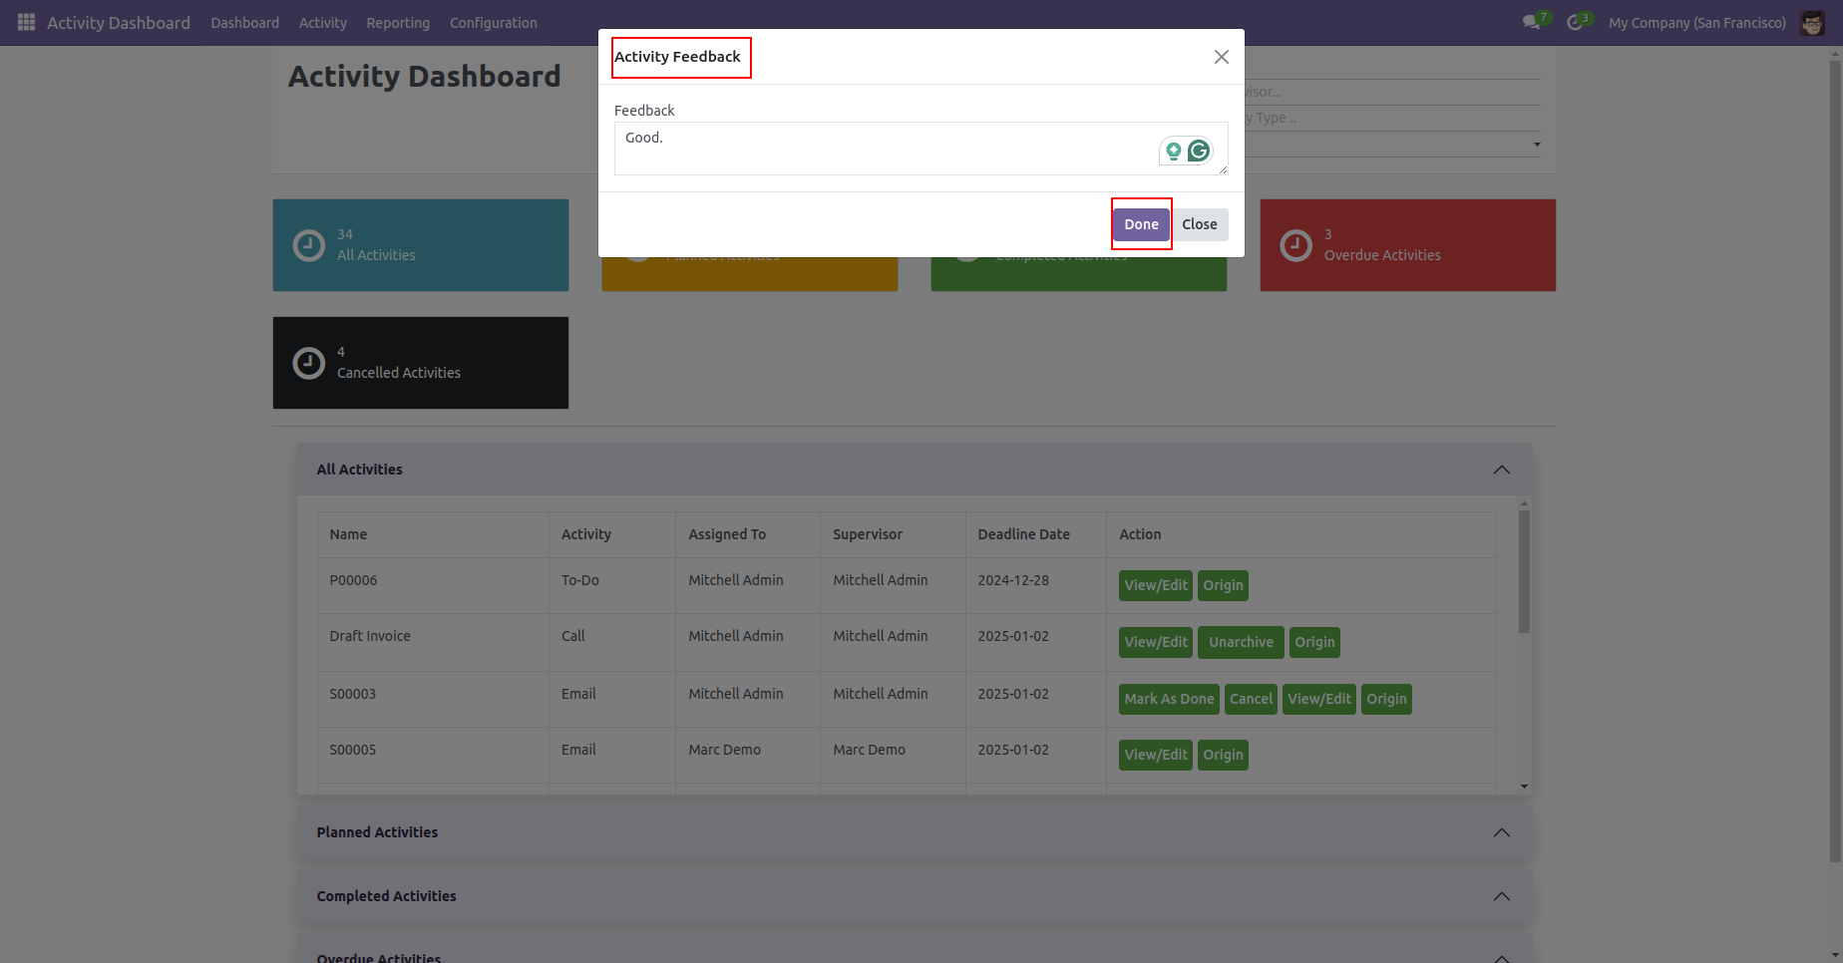The height and width of the screenshot is (963, 1843).
Task: Open the apps grid menu icon
Action: [x=27, y=22]
